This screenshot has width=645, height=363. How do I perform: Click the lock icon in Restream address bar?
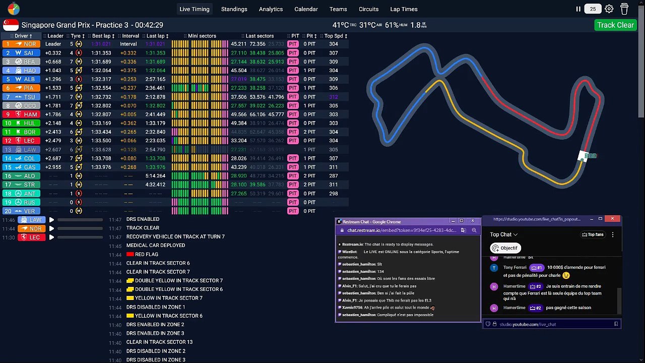pyautogui.click(x=342, y=230)
